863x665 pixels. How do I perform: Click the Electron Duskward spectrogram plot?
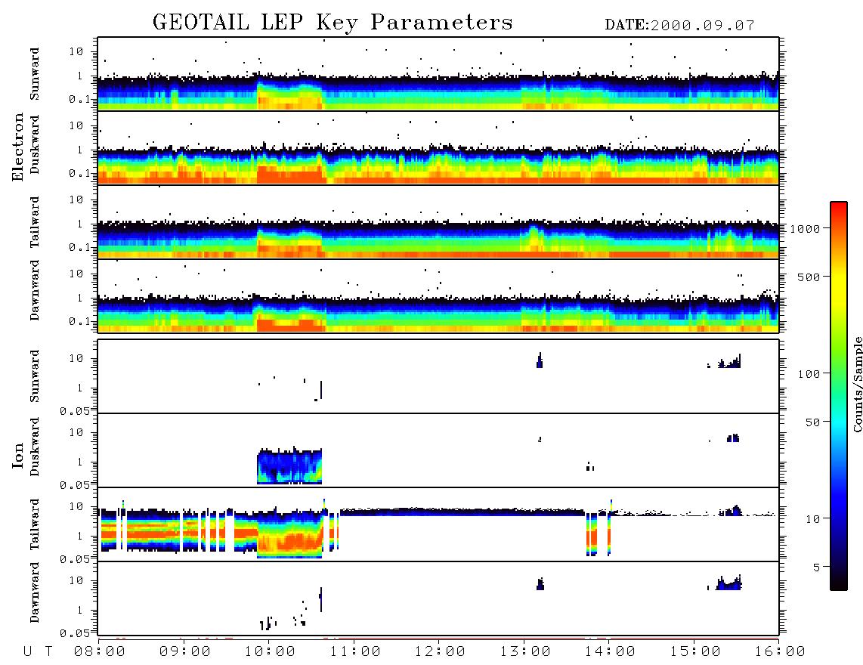[438, 147]
